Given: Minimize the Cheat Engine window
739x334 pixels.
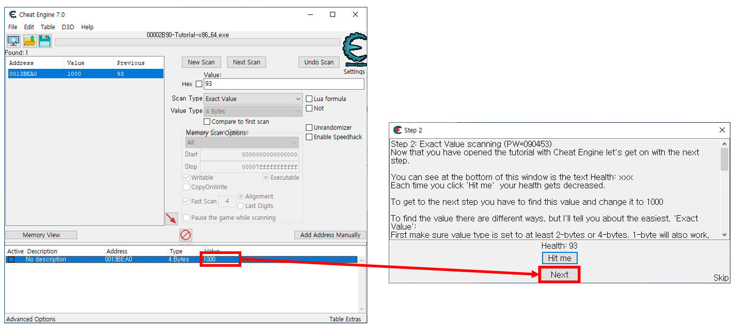Looking at the screenshot, I should point(310,14).
